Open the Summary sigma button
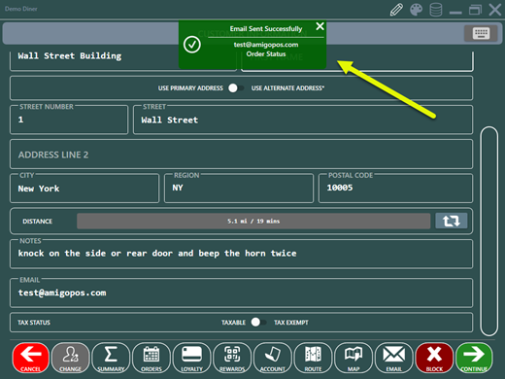Screen dimensions: 505x379 111,358
